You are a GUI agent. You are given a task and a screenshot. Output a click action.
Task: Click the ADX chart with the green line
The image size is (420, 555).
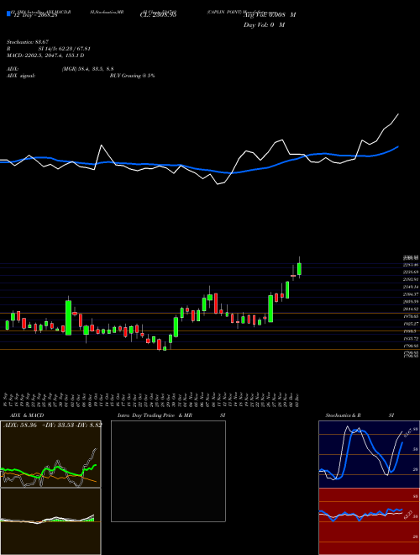point(50,454)
